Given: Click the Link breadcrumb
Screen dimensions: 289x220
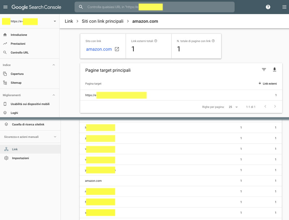Looking at the screenshot, I should (69, 21).
